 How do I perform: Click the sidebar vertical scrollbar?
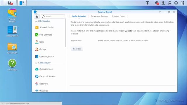click(65, 33)
